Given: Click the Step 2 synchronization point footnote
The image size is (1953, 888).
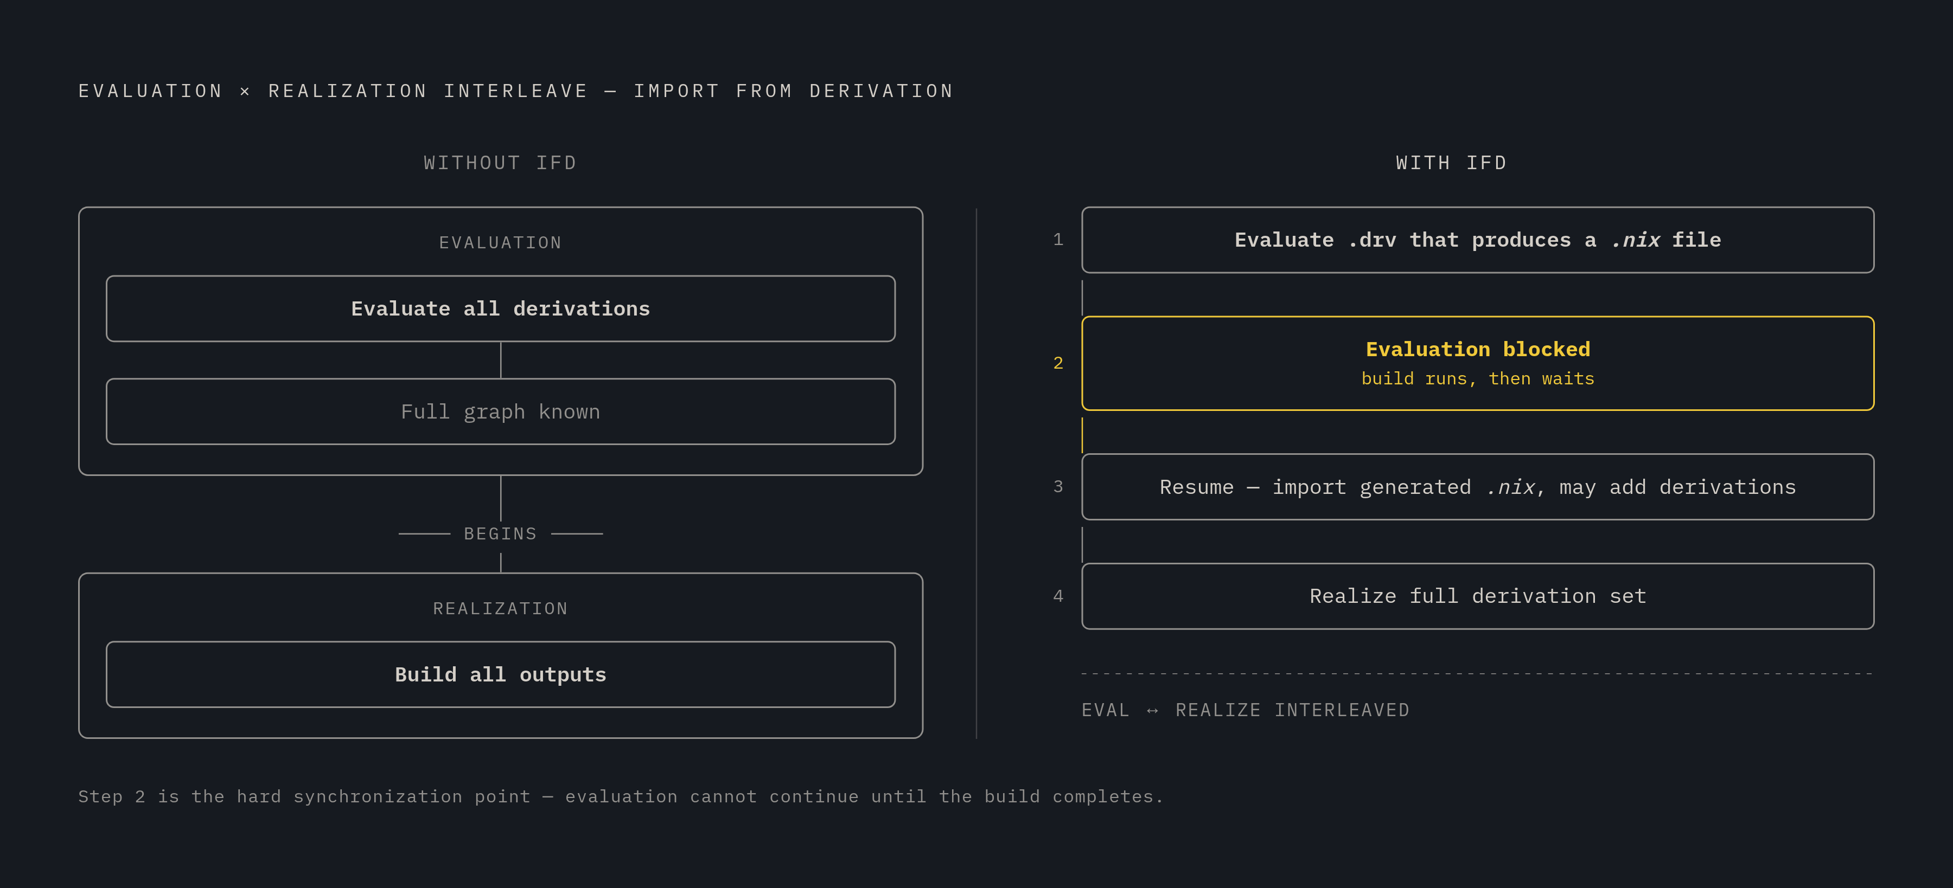Looking at the screenshot, I should tap(620, 796).
